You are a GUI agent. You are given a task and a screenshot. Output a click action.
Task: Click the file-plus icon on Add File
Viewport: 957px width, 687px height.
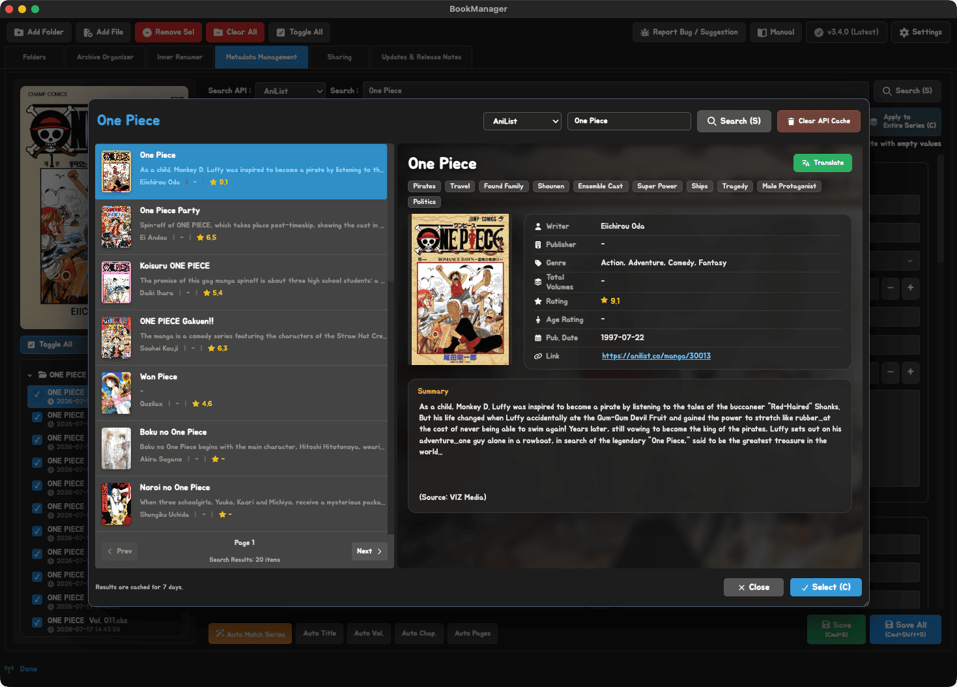88,33
